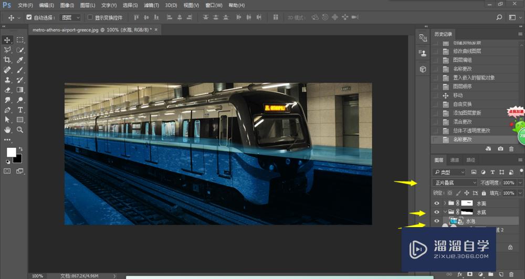Screen dimensions: 525x279
Task: Pick the Zoom tool in toolbar
Action: pos(20,130)
